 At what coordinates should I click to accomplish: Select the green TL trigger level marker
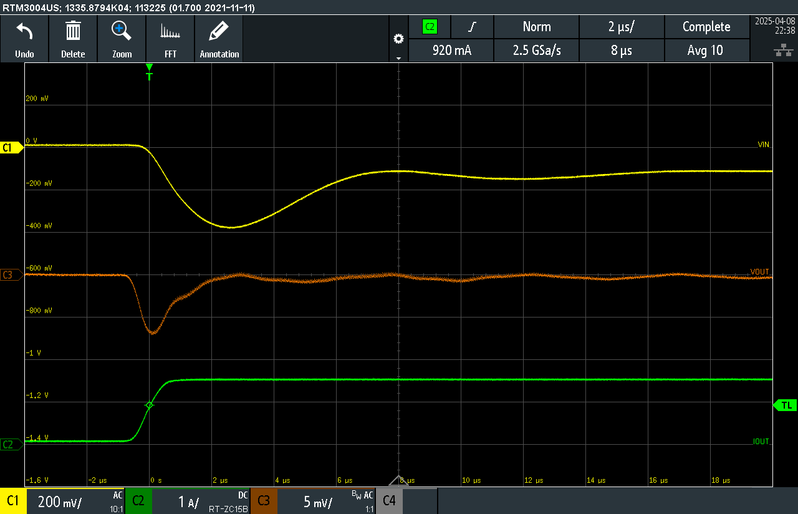click(x=785, y=405)
